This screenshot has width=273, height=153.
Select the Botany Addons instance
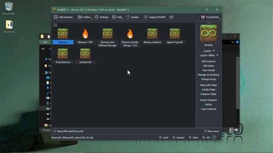(x=152, y=36)
